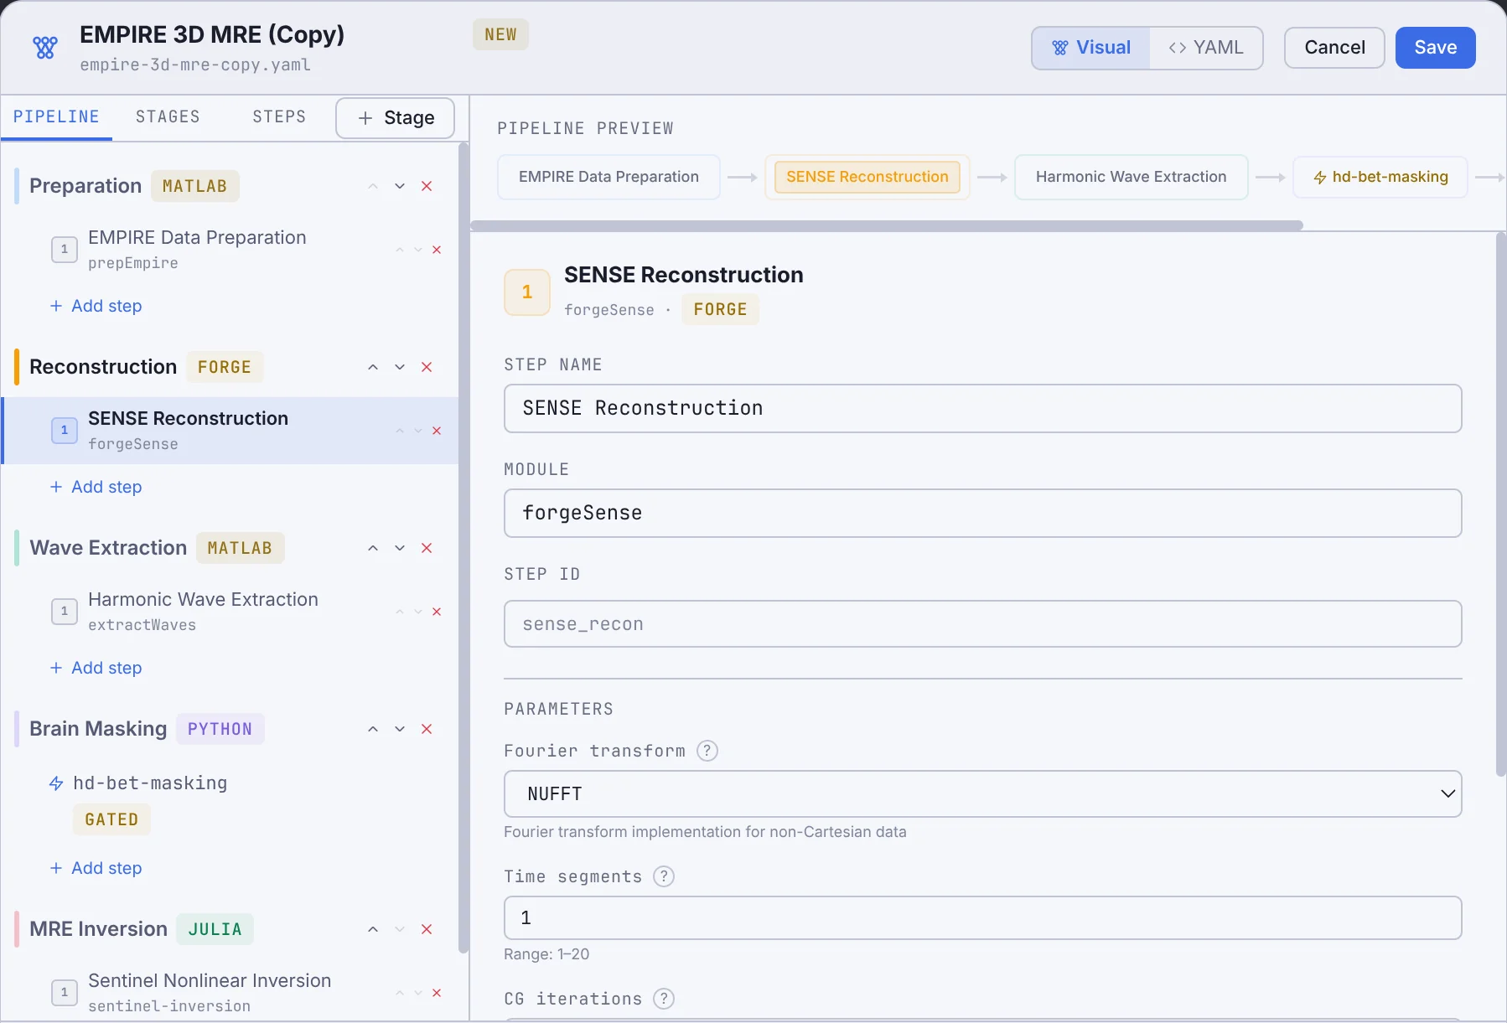The height and width of the screenshot is (1023, 1507).
Task: Open the STAGES tab
Action: coord(168,116)
